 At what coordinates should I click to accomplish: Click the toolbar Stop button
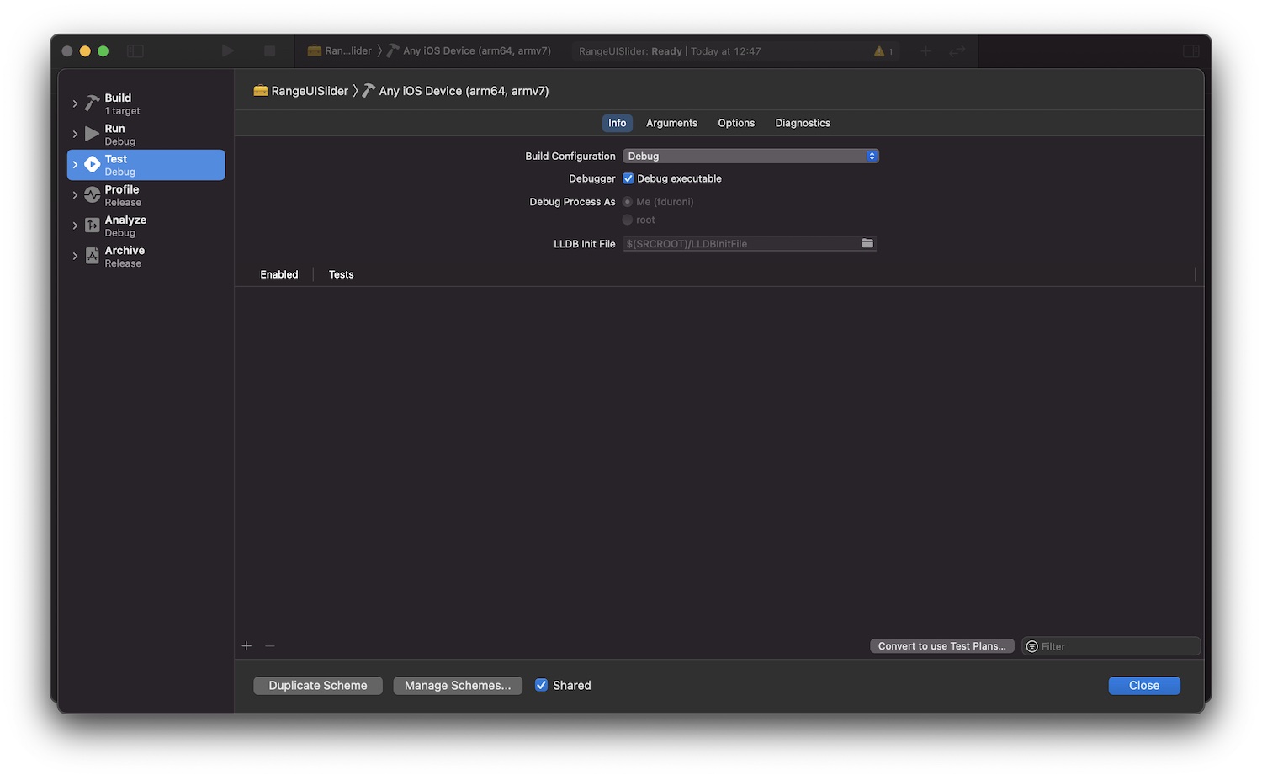(x=270, y=51)
